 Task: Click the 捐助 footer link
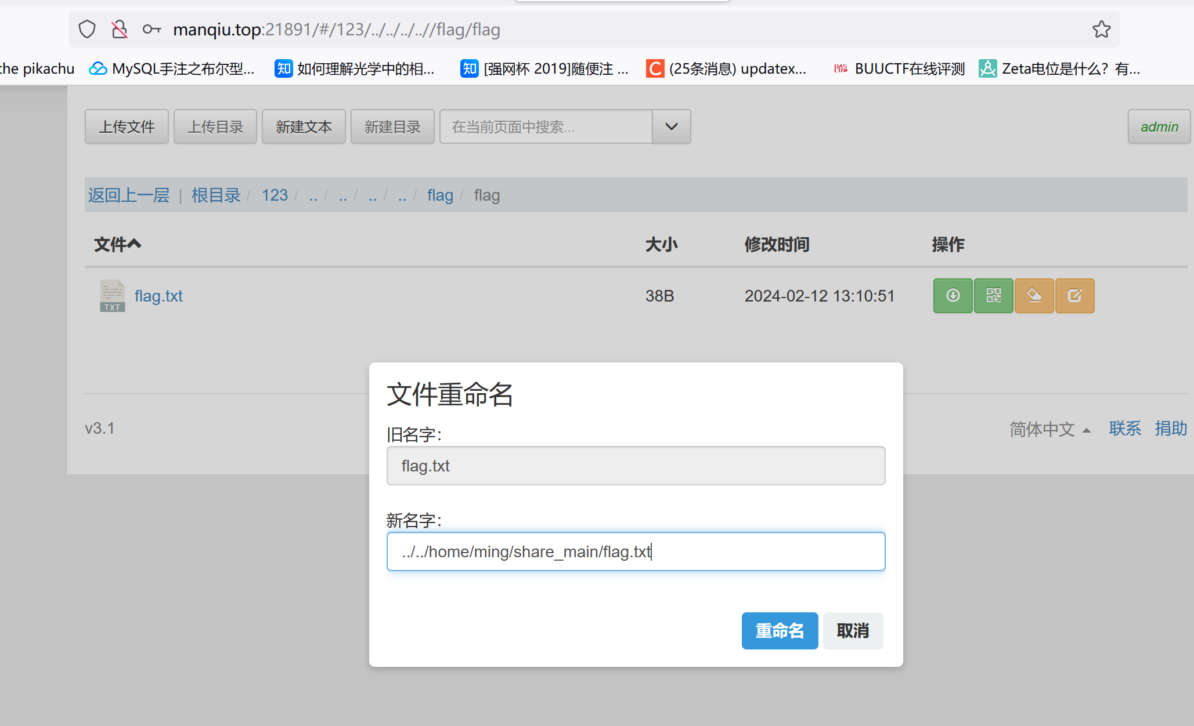pos(1171,429)
